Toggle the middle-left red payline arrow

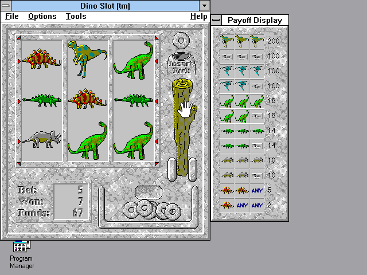pyautogui.click(x=19, y=101)
